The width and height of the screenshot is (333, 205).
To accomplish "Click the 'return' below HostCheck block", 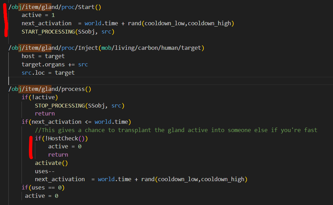I will [58, 155].
